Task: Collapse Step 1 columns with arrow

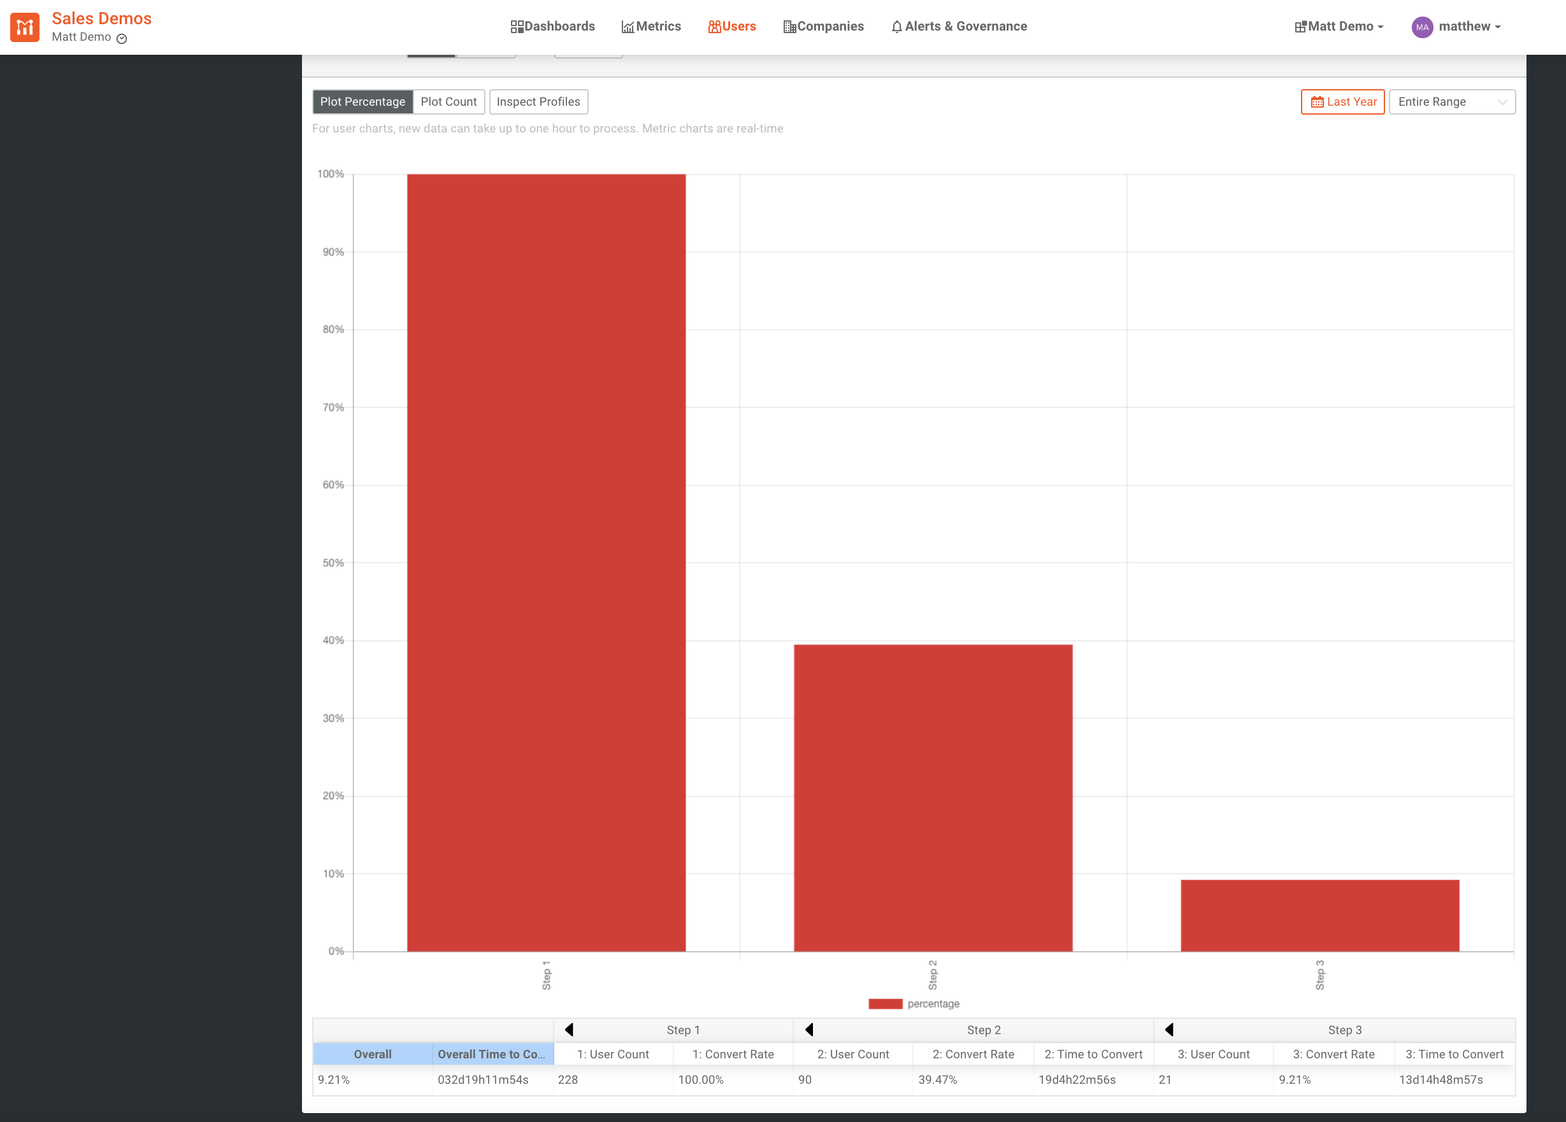Action: pyautogui.click(x=569, y=1030)
